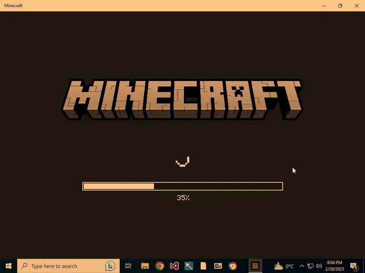
Task: Click the Minecraft window title text
Action: coord(13,6)
